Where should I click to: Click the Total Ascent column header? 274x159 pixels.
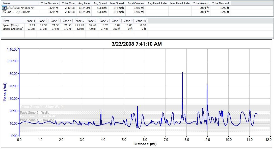click(x=201, y=3)
